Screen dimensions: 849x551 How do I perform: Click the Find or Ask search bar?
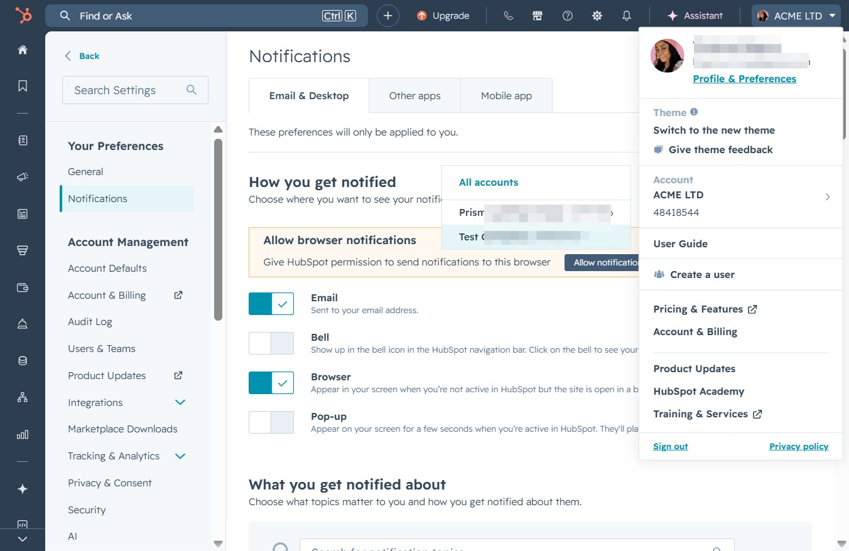coord(207,16)
